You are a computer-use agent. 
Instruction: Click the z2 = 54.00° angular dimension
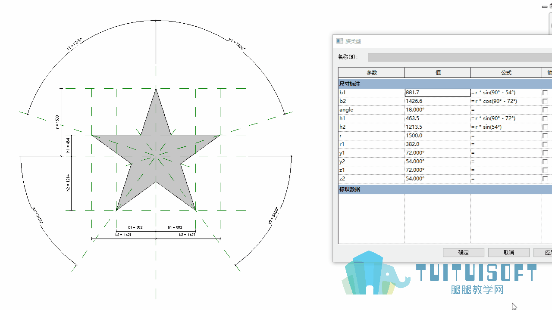tap(38, 215)
